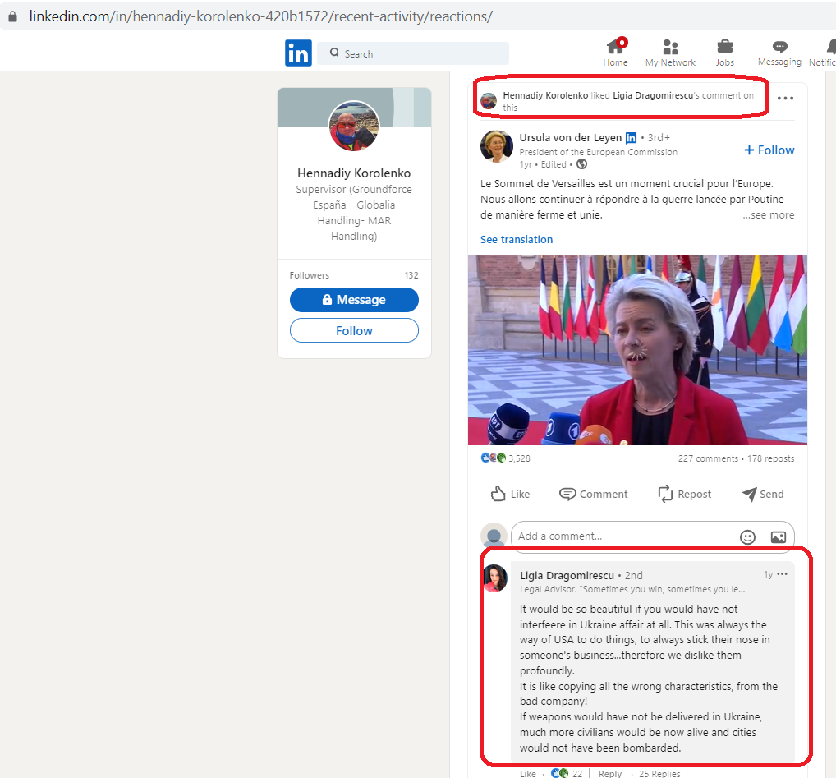Play the Ursula von der Leyen video
This screenshot has width=836, height=778.
(637, 350)
